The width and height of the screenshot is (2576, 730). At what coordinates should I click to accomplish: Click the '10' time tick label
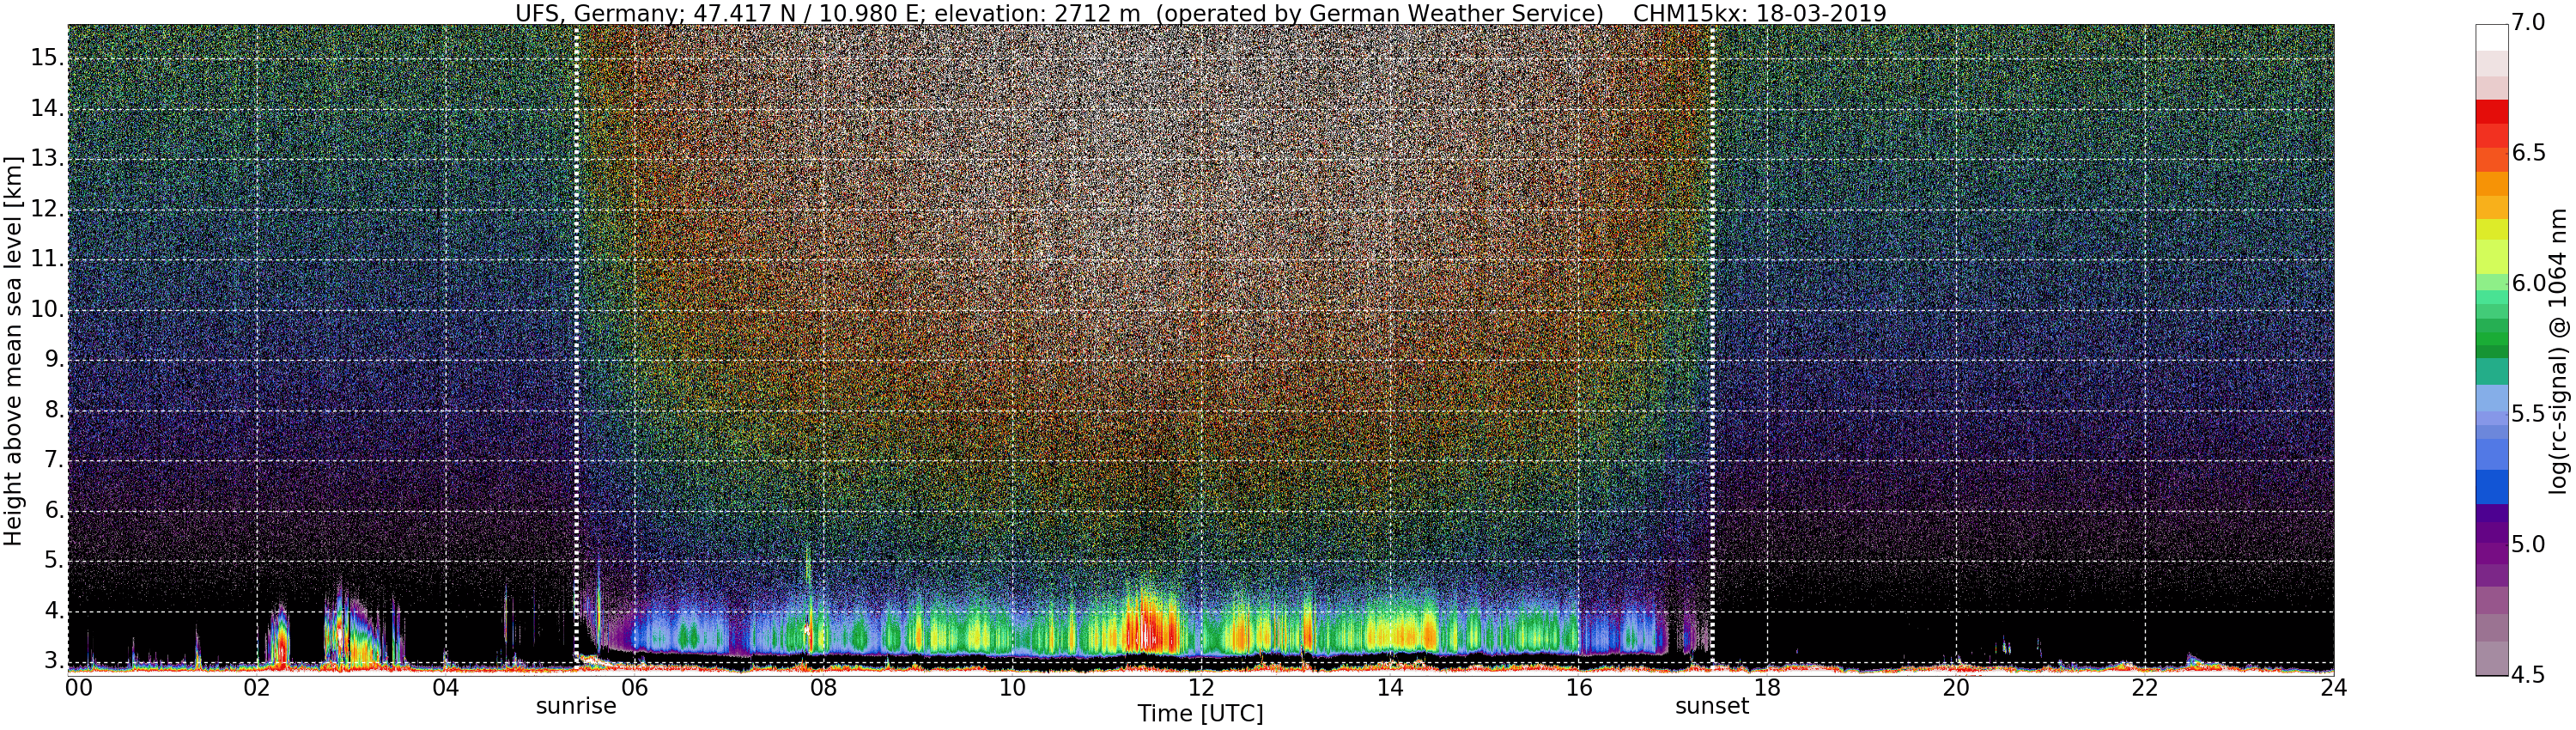click(x=1012, y=687)
